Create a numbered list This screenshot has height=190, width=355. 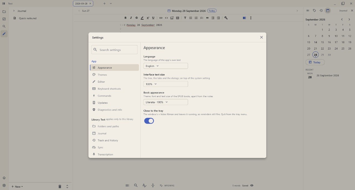pos(196,18)
